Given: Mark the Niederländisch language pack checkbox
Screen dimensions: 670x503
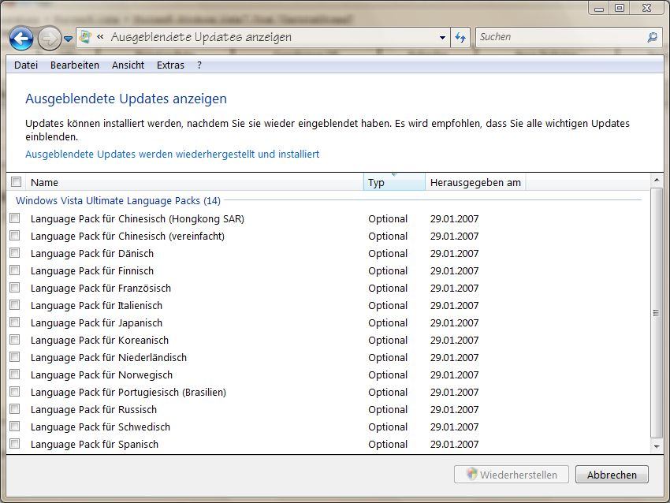Looking at the screenshot, I should (x=15, y=357).
